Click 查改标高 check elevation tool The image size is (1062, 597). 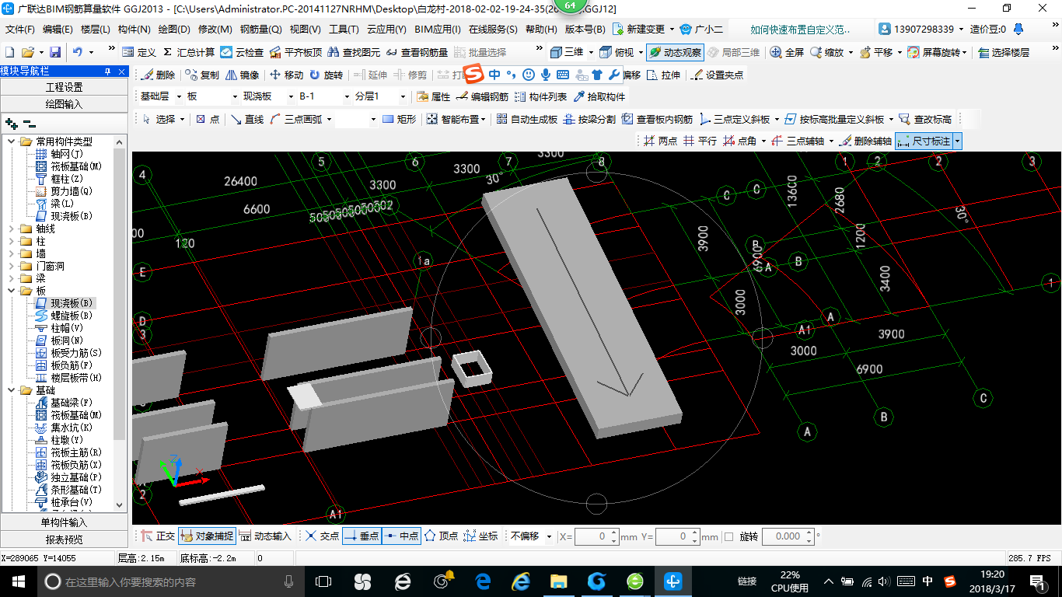tap(924, 119)
